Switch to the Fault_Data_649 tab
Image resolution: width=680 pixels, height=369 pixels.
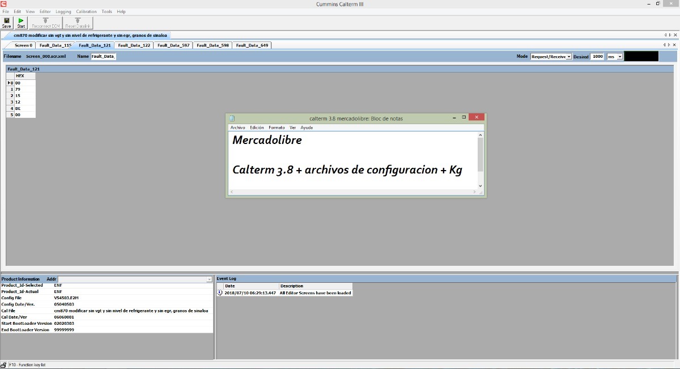pos(252,45)
